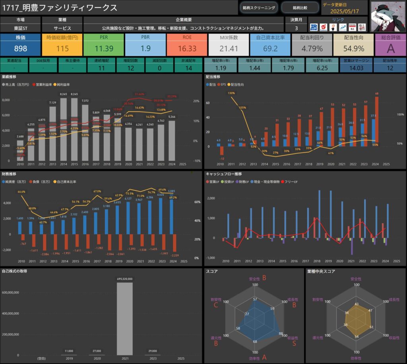Click the 連続増配 value 11

[x=101, y=68]
